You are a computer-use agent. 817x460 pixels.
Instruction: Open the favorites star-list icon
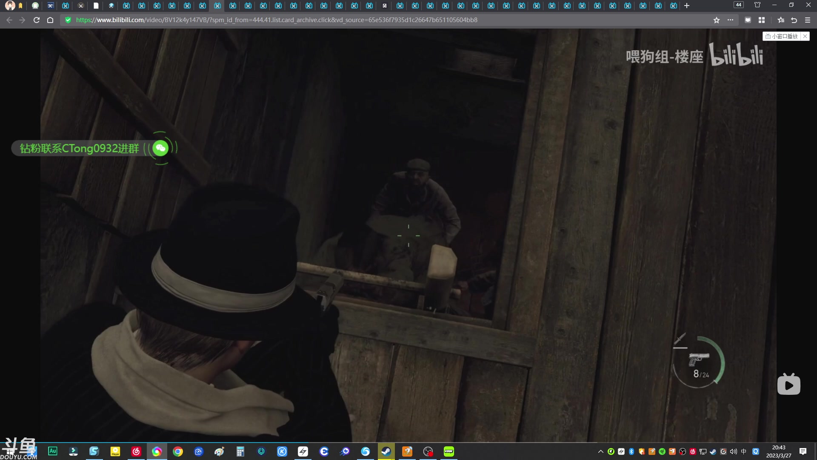(780, 20)
